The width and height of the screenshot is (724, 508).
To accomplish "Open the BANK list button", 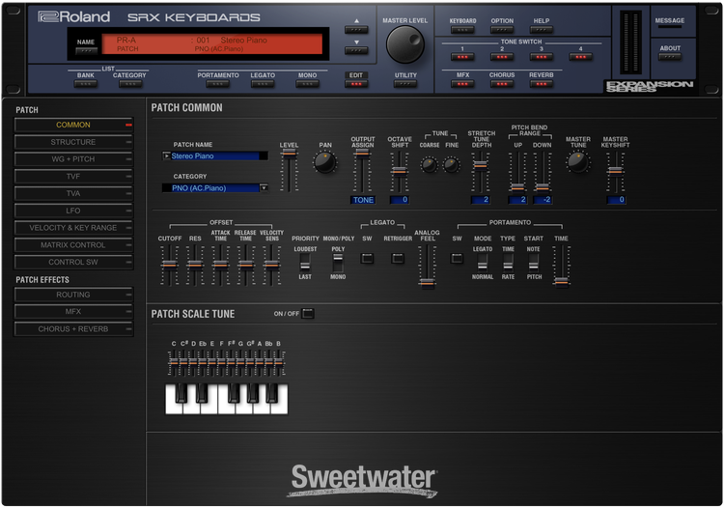I will point(85,84).
